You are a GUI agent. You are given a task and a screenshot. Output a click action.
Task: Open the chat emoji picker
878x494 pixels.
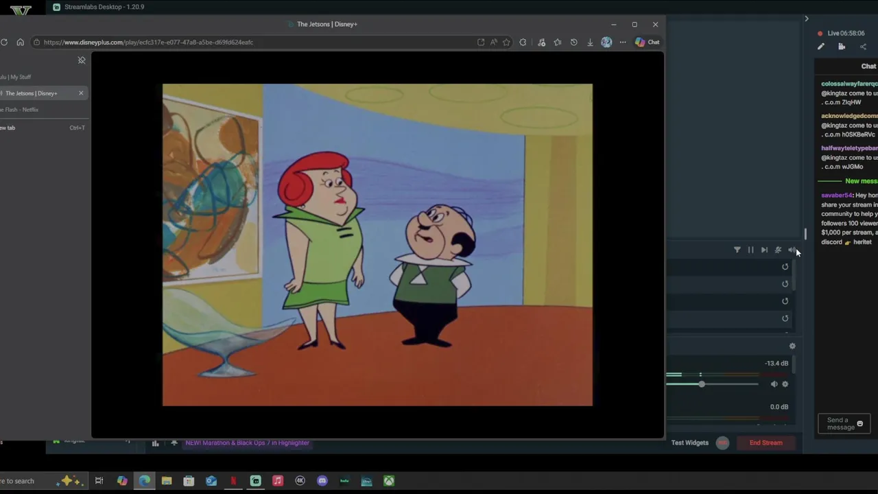(x=860, y=423)
